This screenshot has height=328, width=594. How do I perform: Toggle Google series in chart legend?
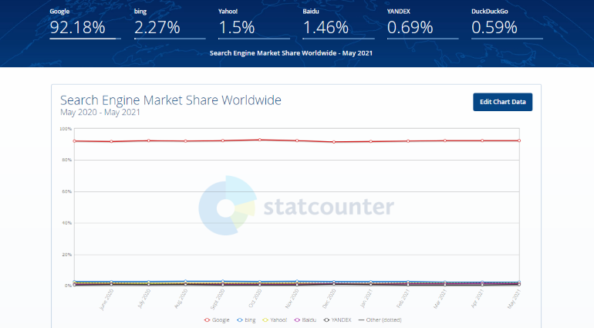(217, 320)
